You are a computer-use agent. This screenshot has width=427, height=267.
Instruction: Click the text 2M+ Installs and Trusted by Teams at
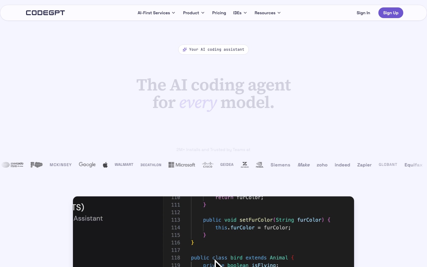213,150
